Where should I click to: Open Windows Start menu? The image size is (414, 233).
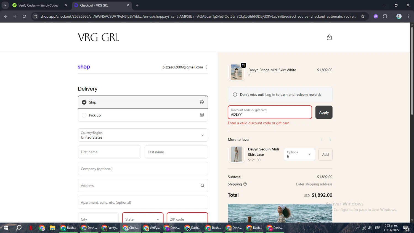(6, 228)
